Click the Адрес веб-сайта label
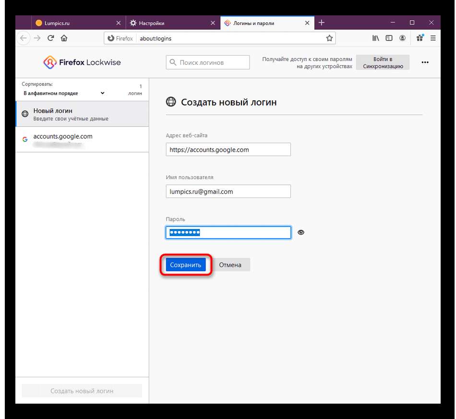The image size is (456, 419). tap(186, 135)
